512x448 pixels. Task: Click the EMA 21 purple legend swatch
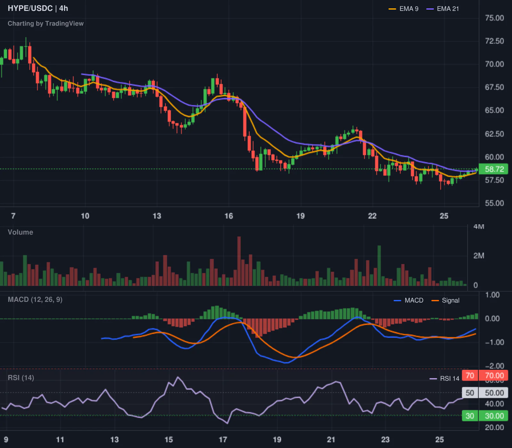click(x=430, y=9)
